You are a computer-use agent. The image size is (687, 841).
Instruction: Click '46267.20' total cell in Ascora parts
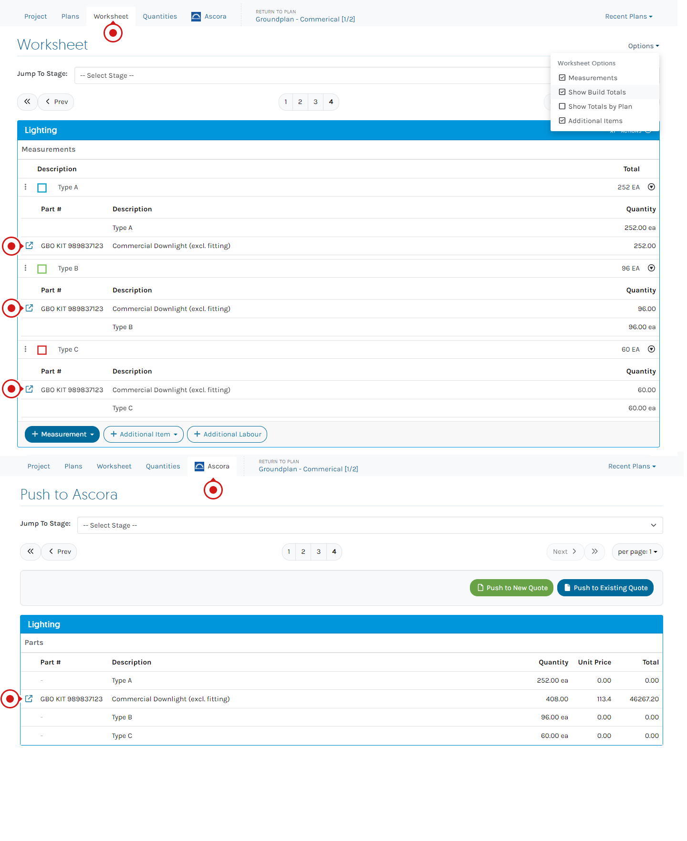pos(644,699)
